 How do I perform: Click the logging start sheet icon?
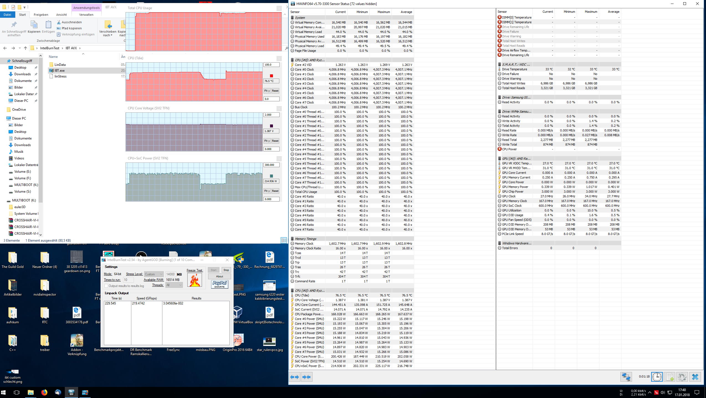[x=670, y=377]
